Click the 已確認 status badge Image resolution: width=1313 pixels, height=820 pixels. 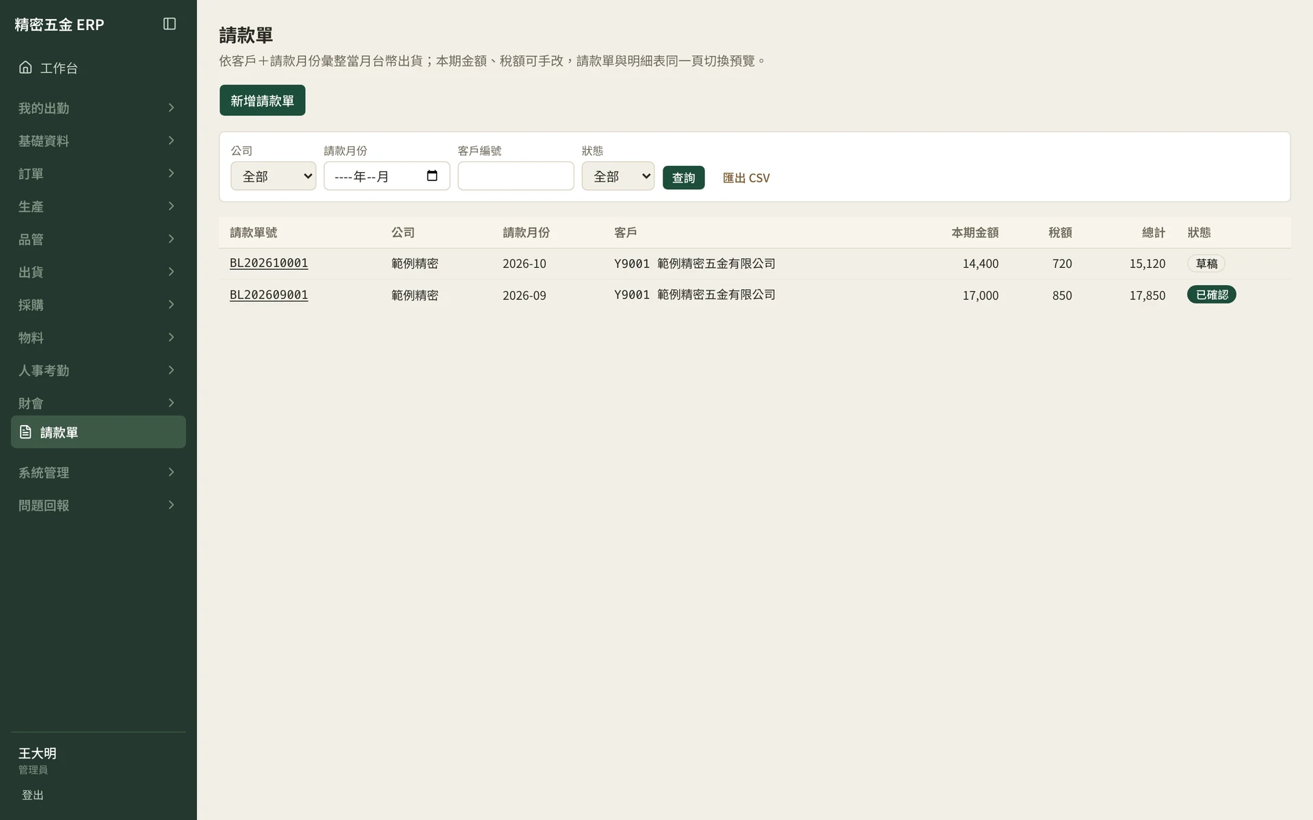(1212, 295)
